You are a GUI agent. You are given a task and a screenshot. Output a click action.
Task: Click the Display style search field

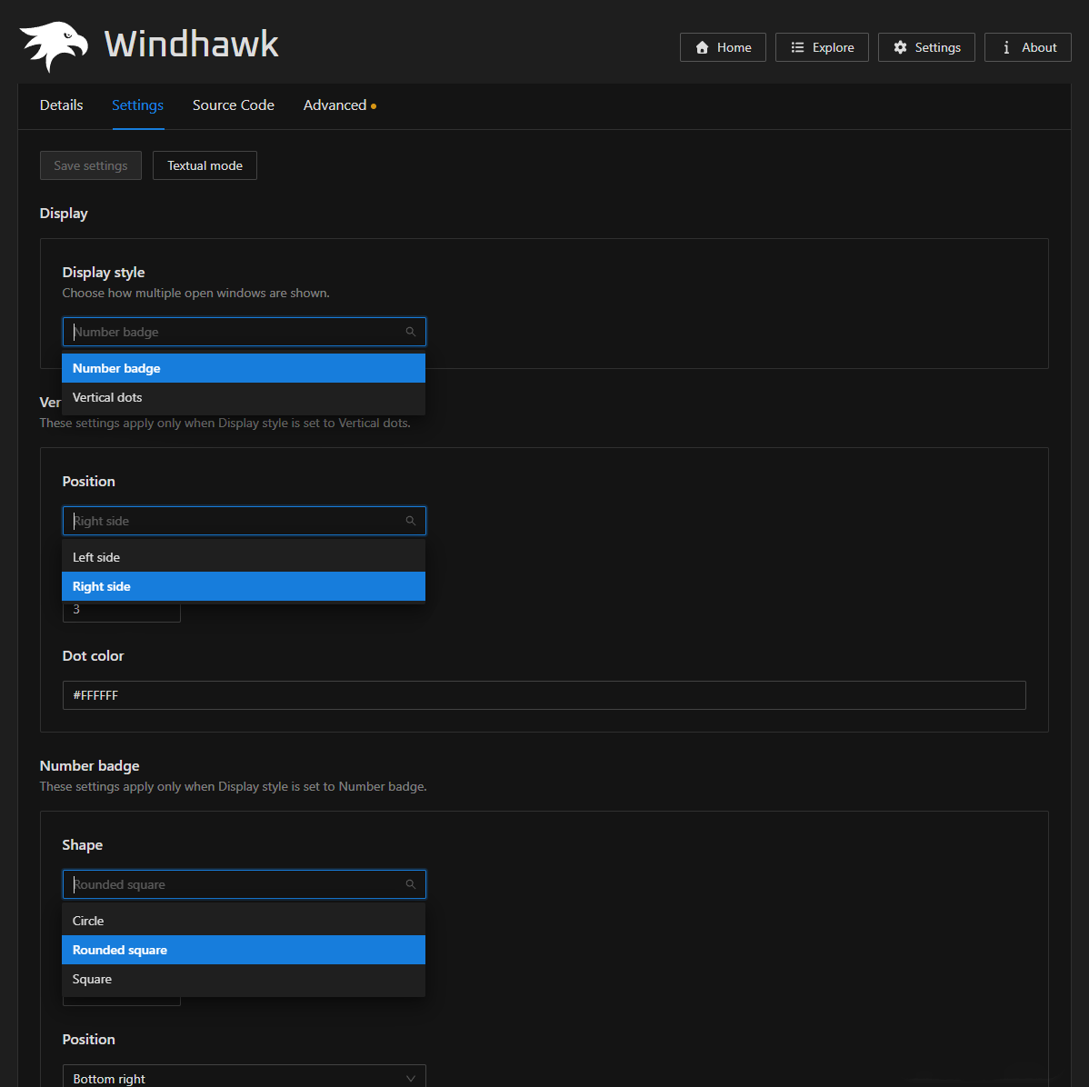click(244, 332)
